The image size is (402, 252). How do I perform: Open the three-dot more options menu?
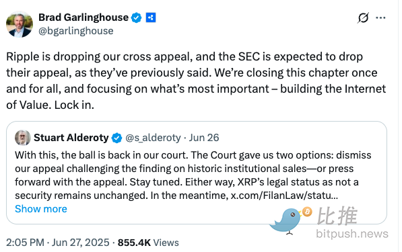coord(380,17)
